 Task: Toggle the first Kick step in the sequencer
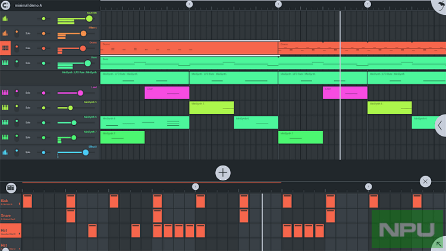coord(27,201)
